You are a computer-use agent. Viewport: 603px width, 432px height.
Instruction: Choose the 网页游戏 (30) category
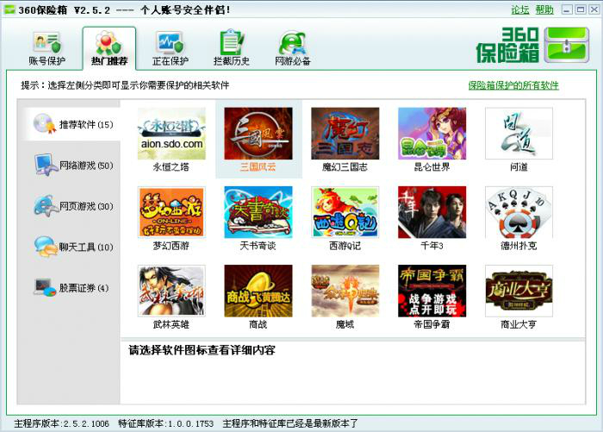73,206
